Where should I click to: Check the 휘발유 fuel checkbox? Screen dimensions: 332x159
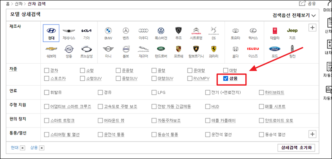point(46,92)
